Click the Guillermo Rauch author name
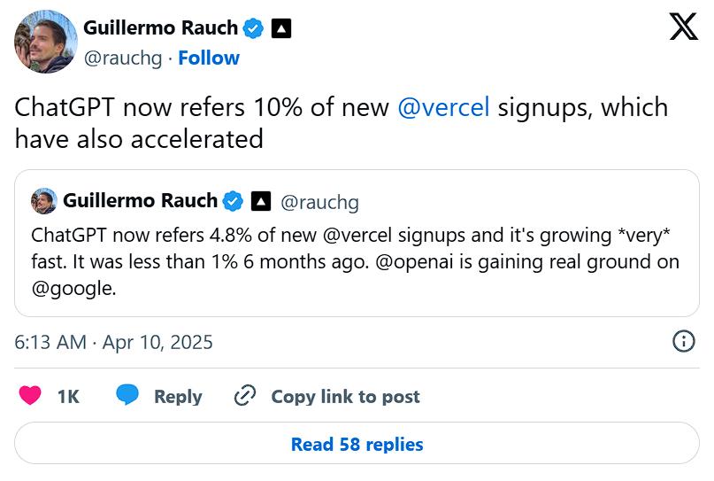The image size is (714, 481). click(160, 28)
